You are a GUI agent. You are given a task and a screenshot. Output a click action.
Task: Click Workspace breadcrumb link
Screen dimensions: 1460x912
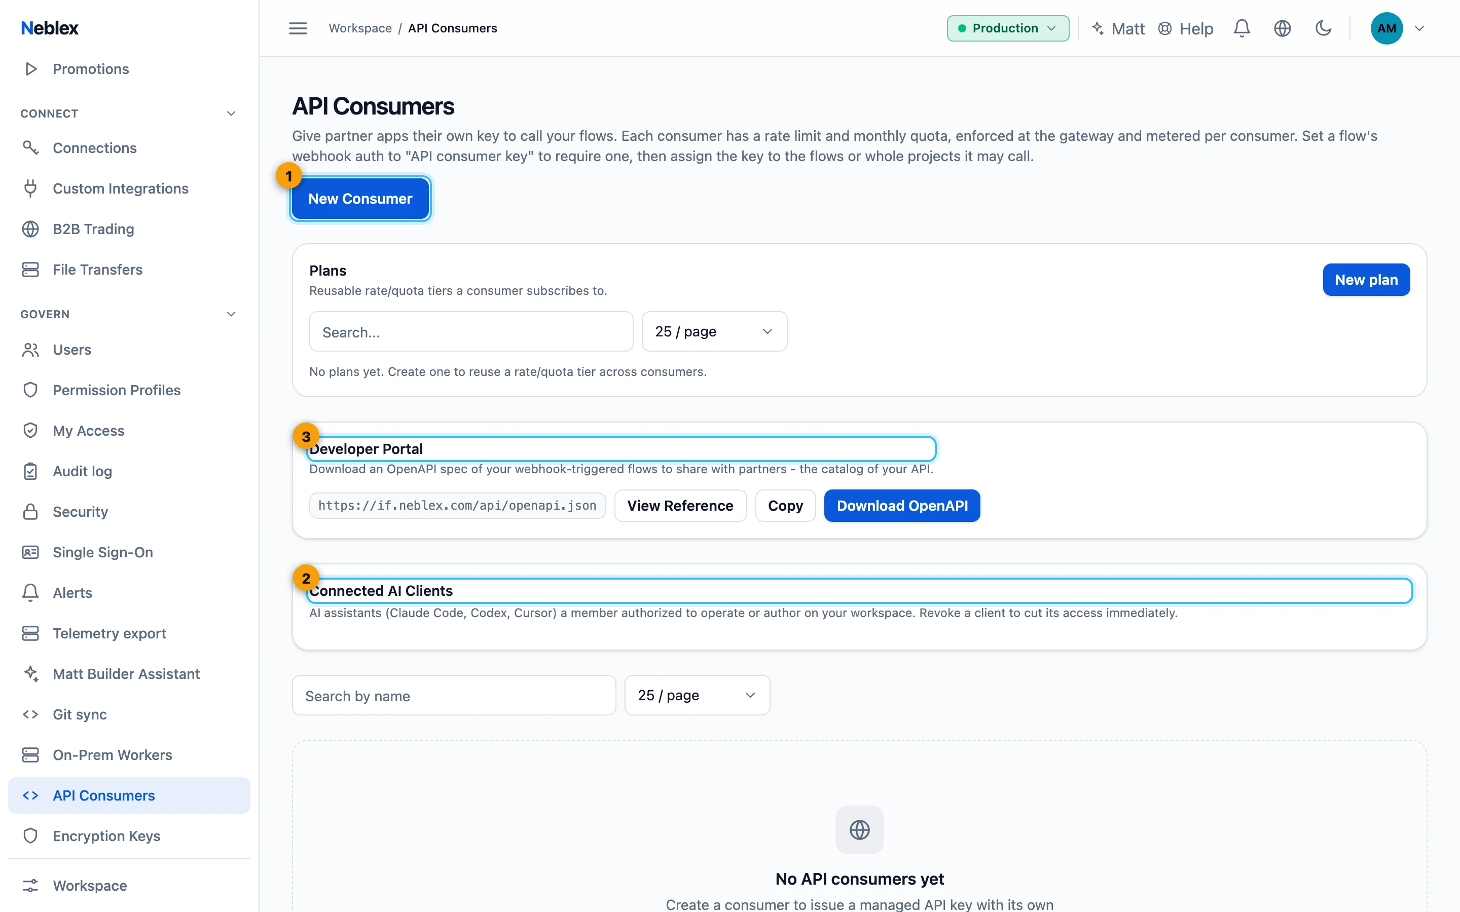point(360,28)
